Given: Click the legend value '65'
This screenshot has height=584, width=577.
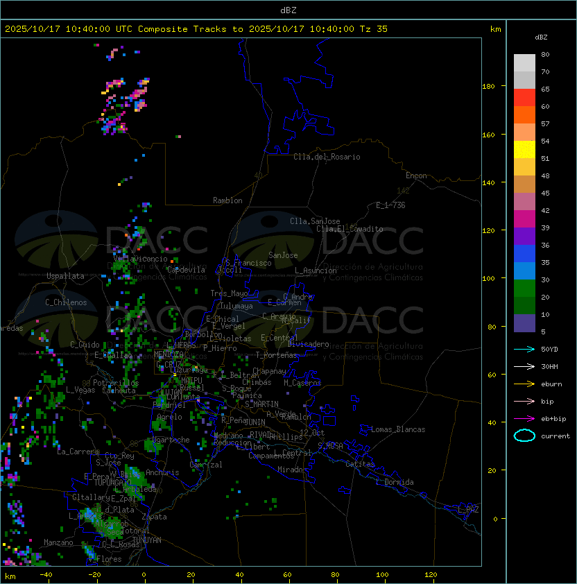Looking at the screenshot, I should tap(545, 89).
